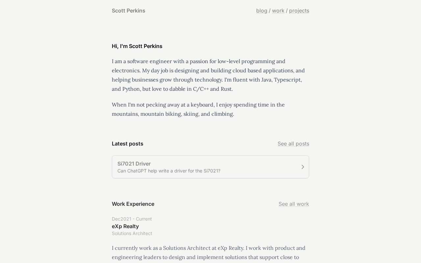Viewport: 421px width, 263px height.
Task: Click the Work Experience heading
Action: coord(133,204)
